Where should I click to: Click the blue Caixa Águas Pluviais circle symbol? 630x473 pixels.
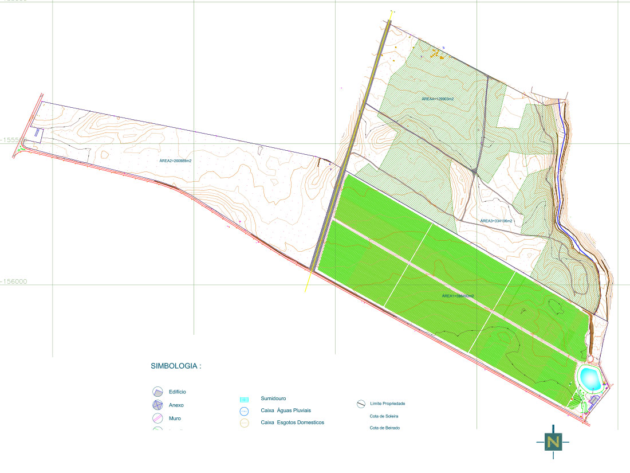[x=244, y=412]
